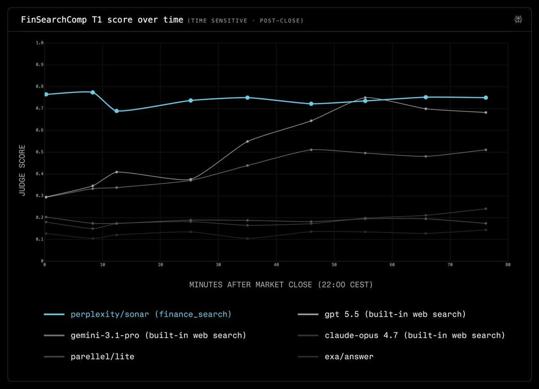Click the light gray line swatch beside gpt 5.5
The height and width of the screenshot is (389, 539).
tap(308, 315)
